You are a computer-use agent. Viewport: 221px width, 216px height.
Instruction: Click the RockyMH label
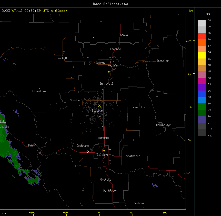click(x=63, y=58)
